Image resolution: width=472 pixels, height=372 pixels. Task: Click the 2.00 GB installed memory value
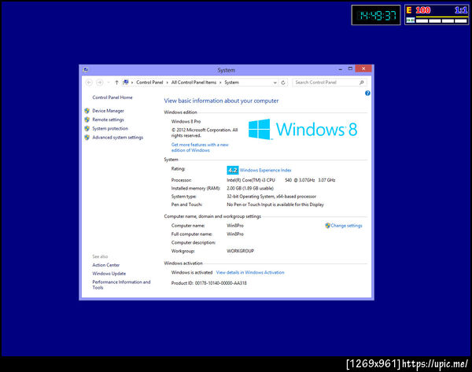coord(250,189)
